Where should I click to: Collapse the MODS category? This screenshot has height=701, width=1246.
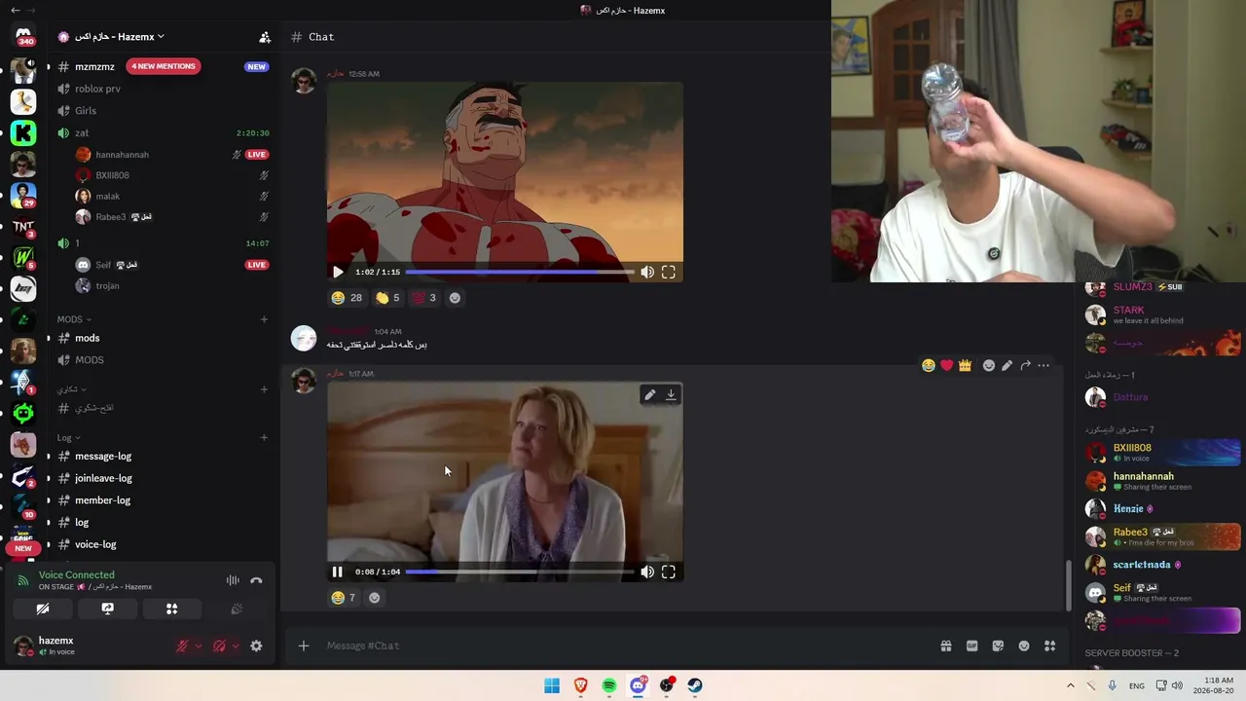[74, 319]
